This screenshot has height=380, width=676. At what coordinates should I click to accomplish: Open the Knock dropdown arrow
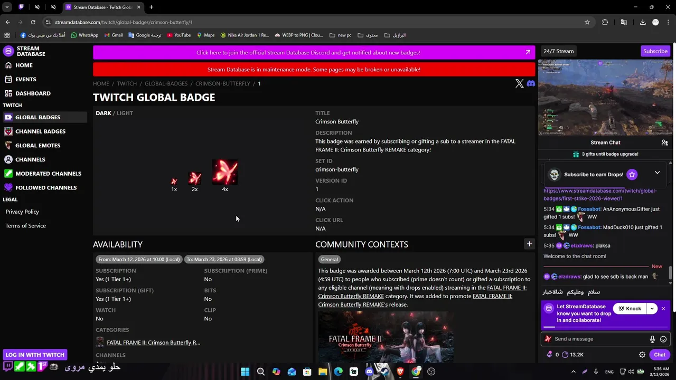pos(652,309)
